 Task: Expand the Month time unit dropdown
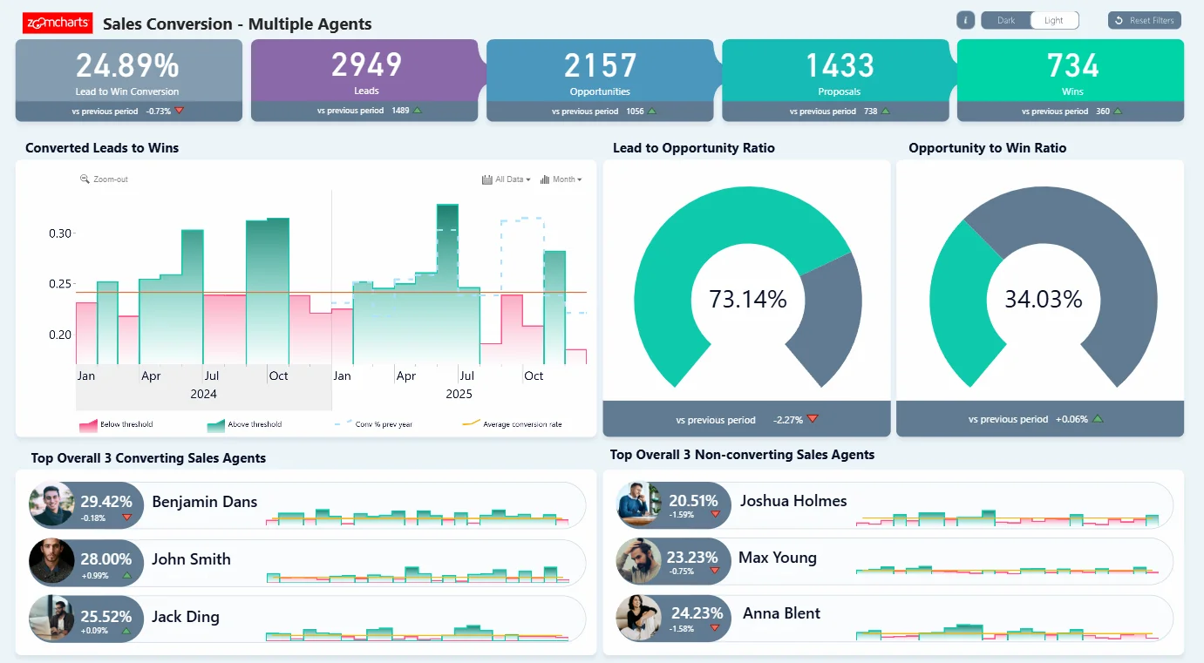(x=561, y=179)
